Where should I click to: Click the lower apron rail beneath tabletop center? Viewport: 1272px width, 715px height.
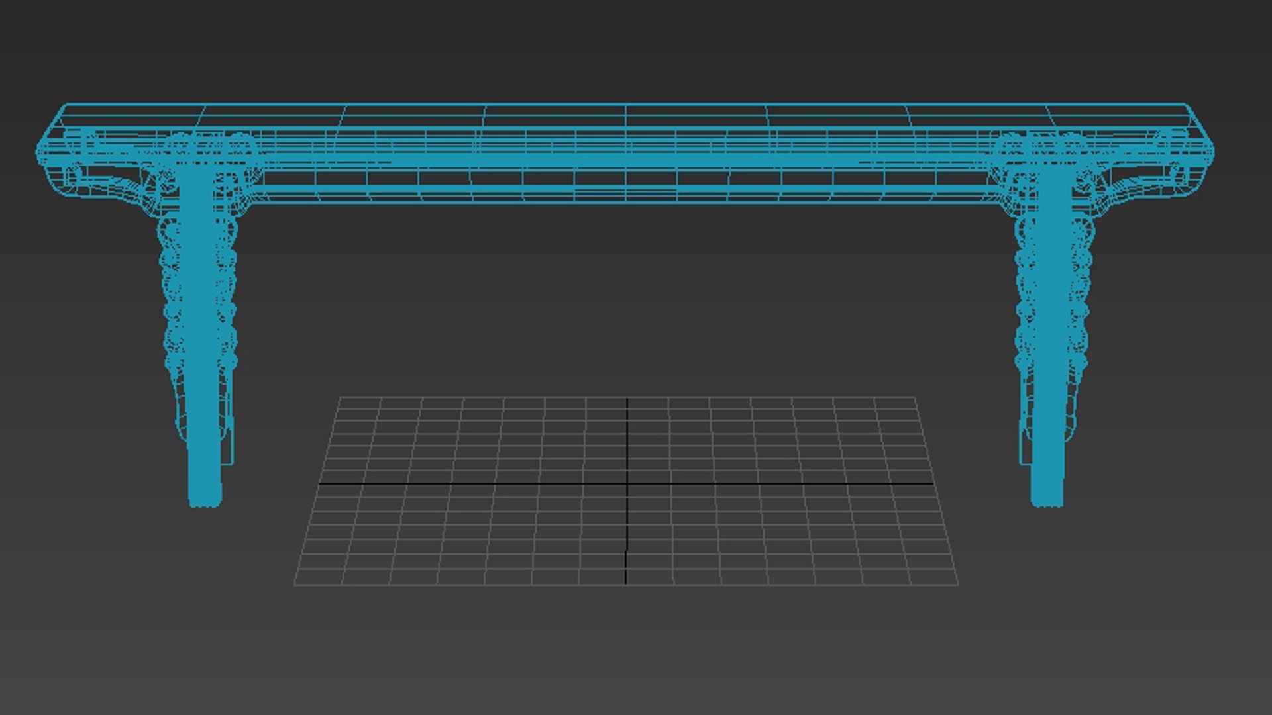pos(626,192)
